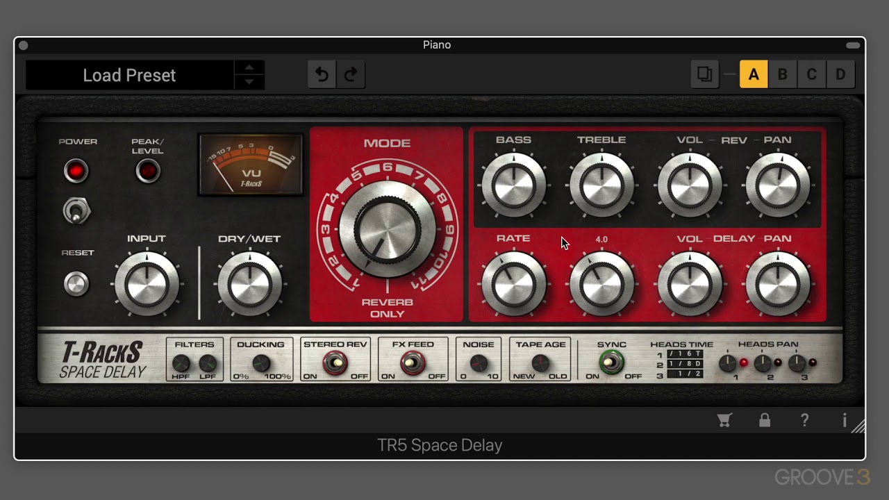
Task: Toggle the Stereo Rev switch
Action: (x=335, y=362)
